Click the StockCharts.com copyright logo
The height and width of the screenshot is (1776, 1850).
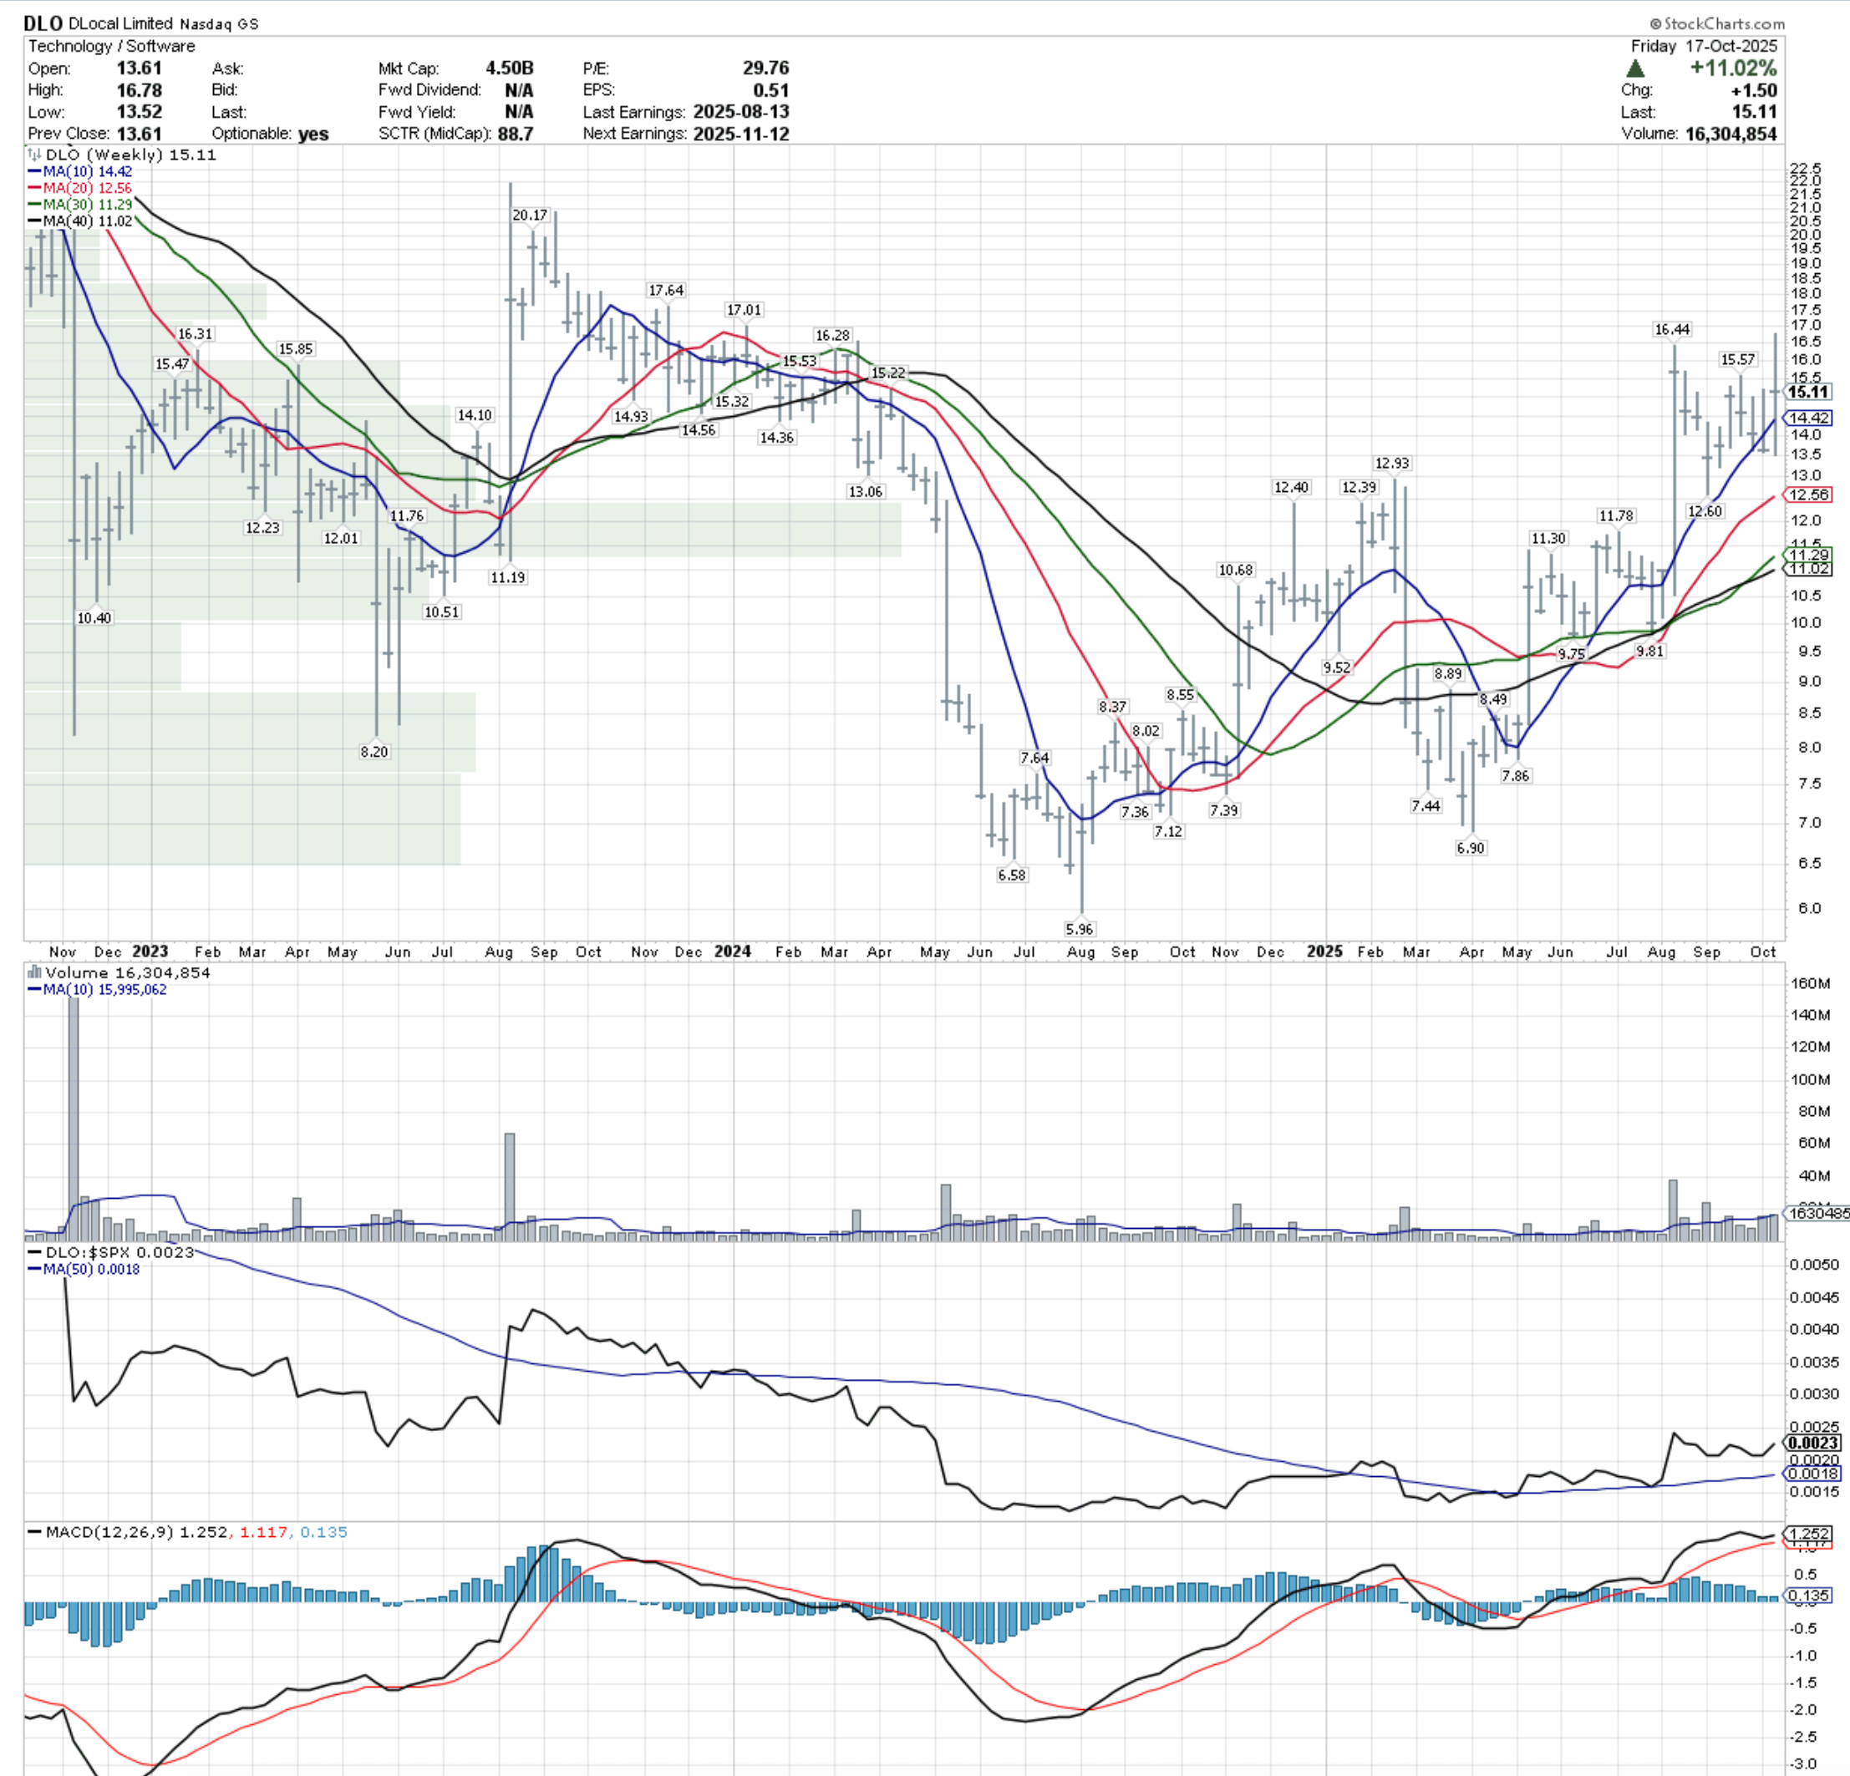click(x=1717, y=23)
